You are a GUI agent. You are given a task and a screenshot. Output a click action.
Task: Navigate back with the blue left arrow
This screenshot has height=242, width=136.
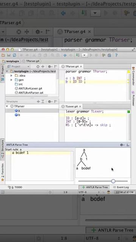tap(65, 55)
